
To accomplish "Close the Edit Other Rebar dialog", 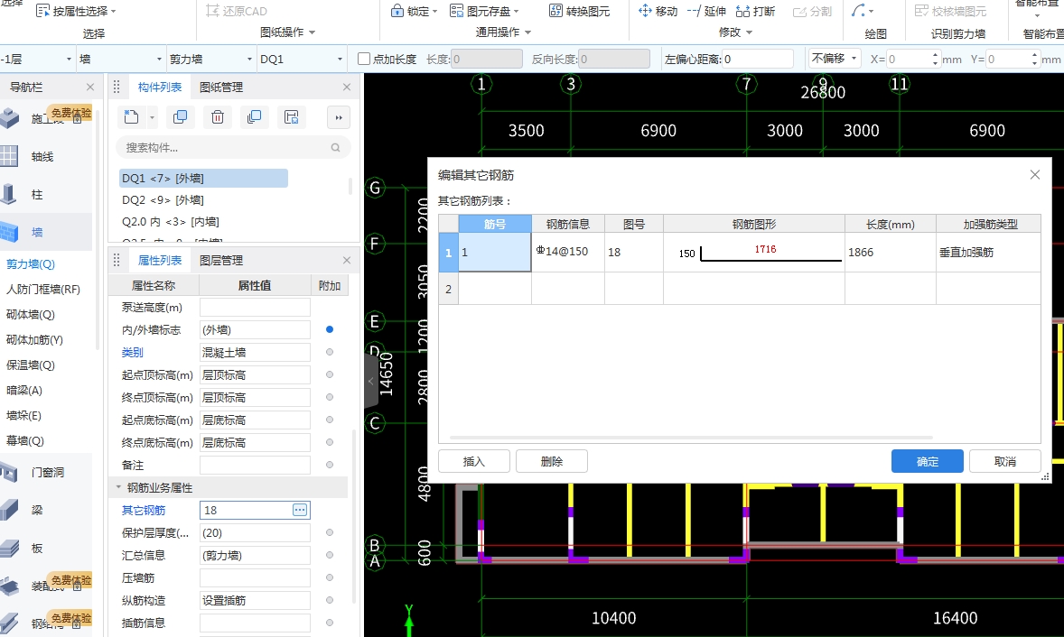I will 1035,175.
